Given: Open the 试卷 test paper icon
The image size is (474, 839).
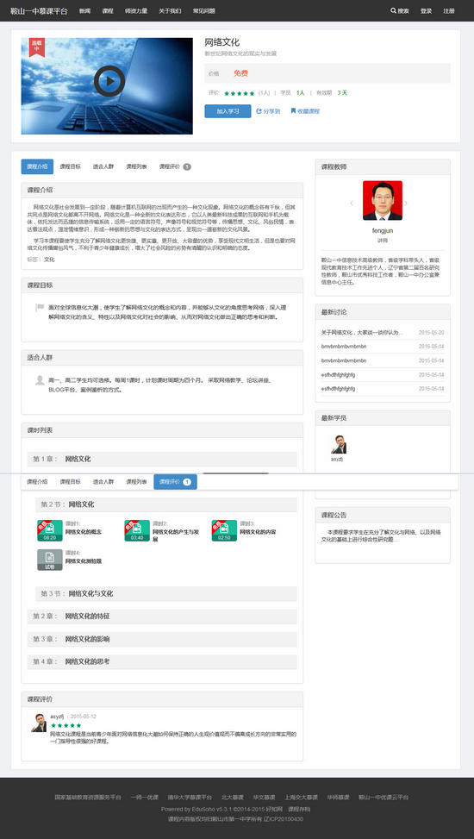Looking at the screenshot, I should click(50, 560).
